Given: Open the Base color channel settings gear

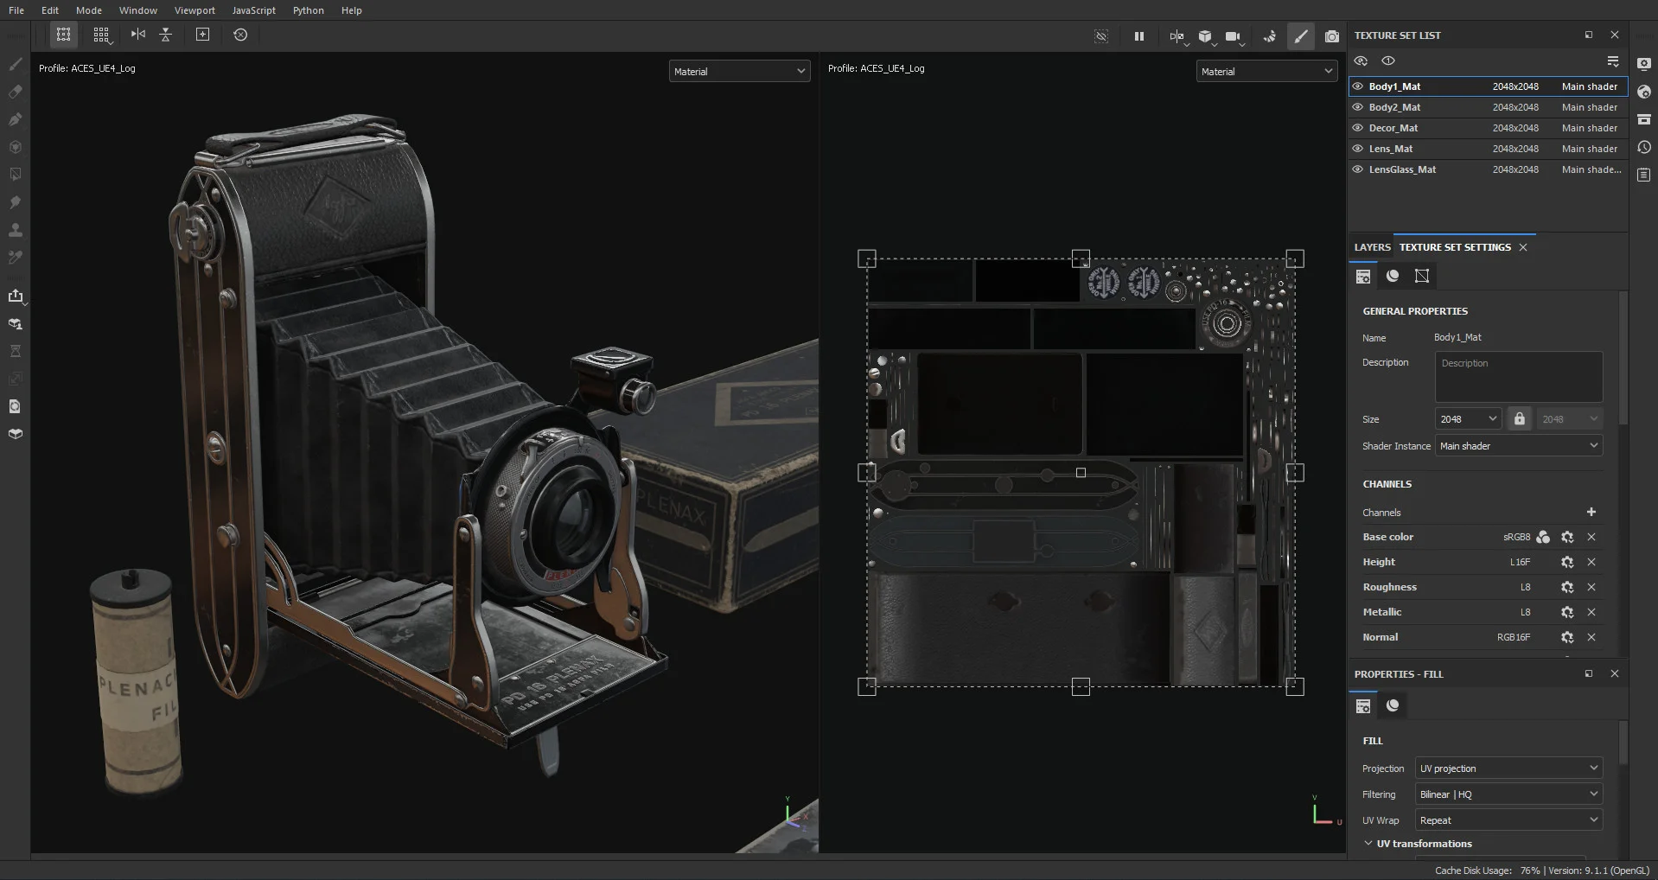Looking at the screenshot, I should 1566,537.
